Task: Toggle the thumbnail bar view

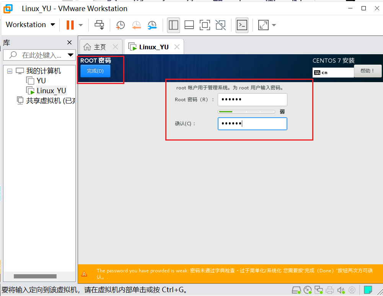Action: (x=189, y=25)
